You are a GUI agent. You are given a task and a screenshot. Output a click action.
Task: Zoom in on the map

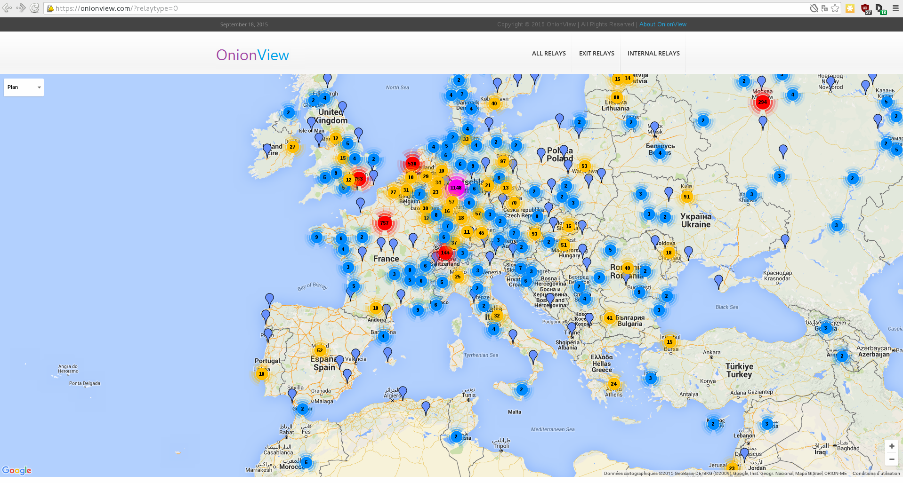pos(891,446)
